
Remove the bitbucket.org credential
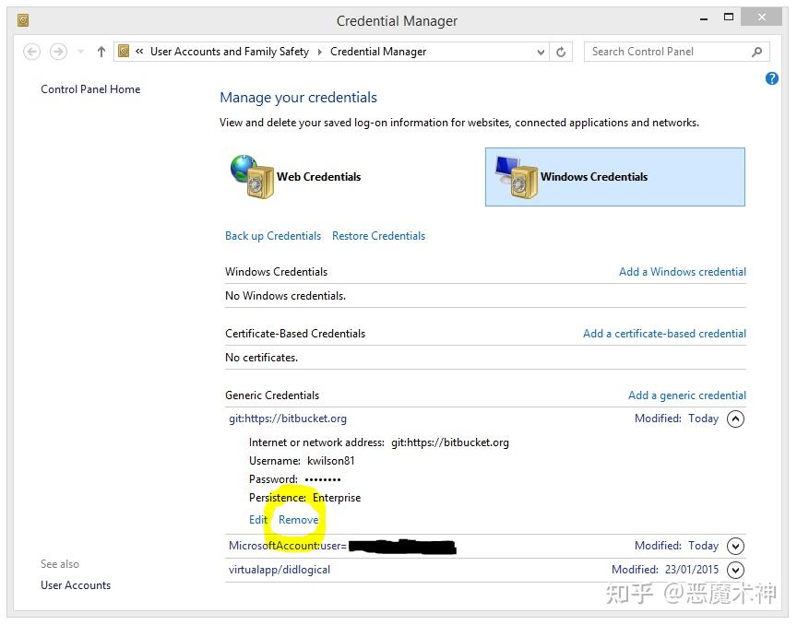pyautogui.click(x=298, y=519)
